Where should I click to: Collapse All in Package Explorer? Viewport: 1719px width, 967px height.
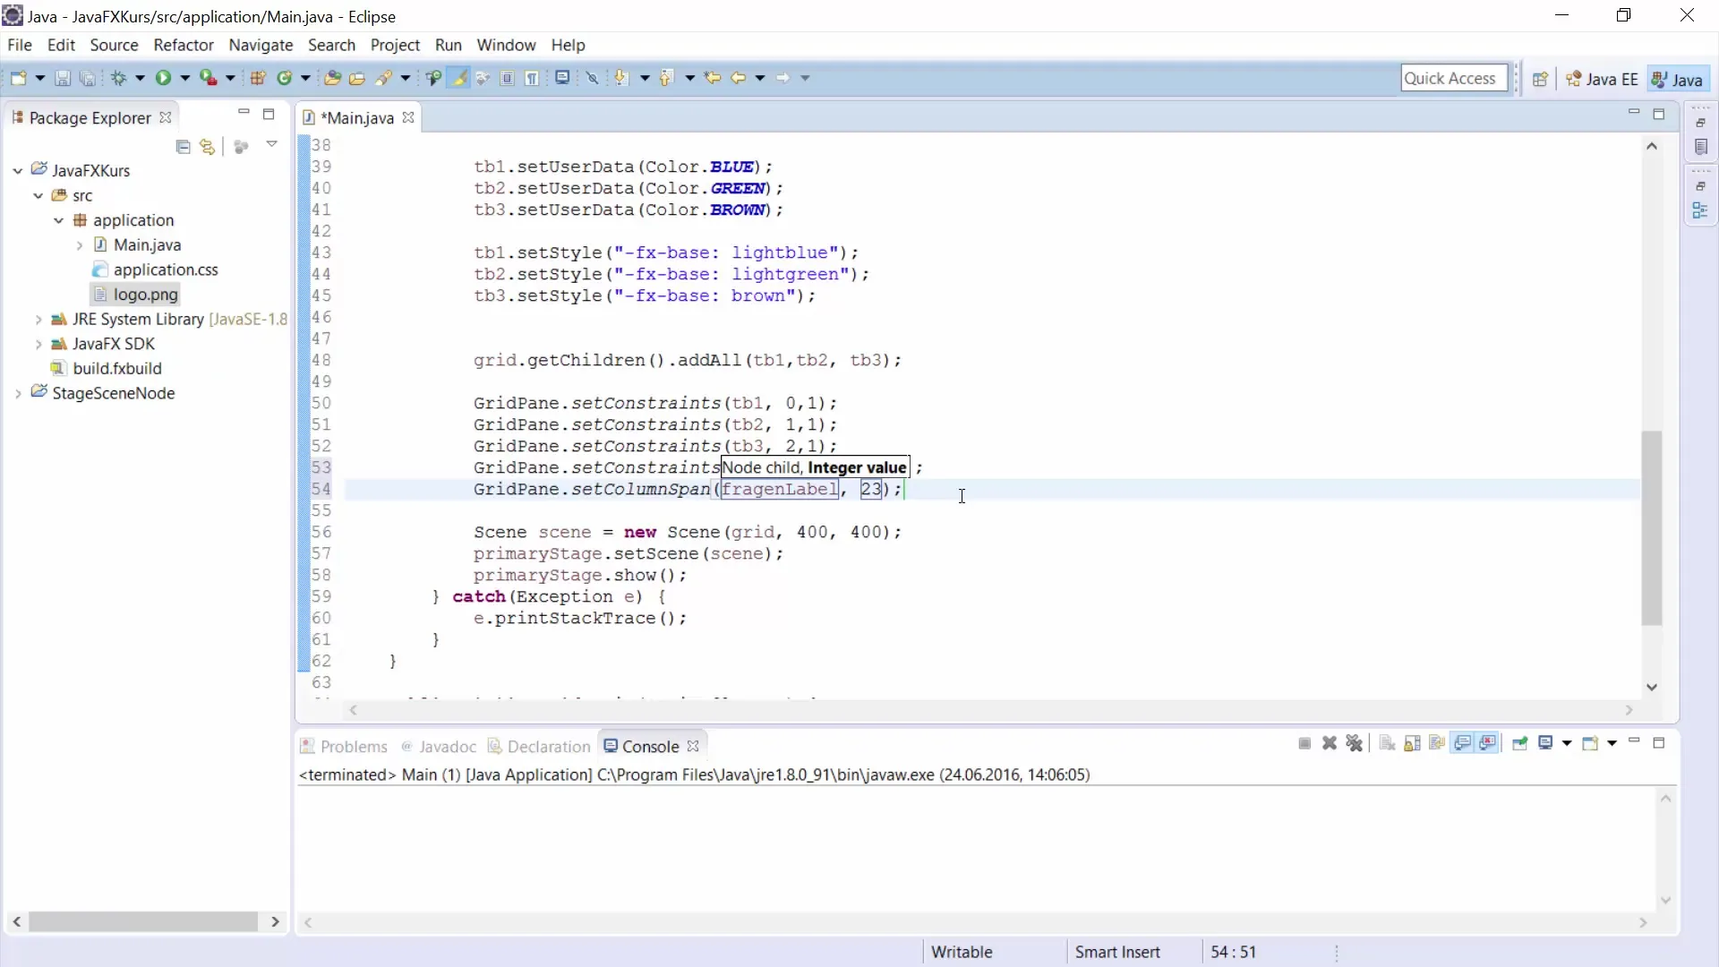[184, 147]
